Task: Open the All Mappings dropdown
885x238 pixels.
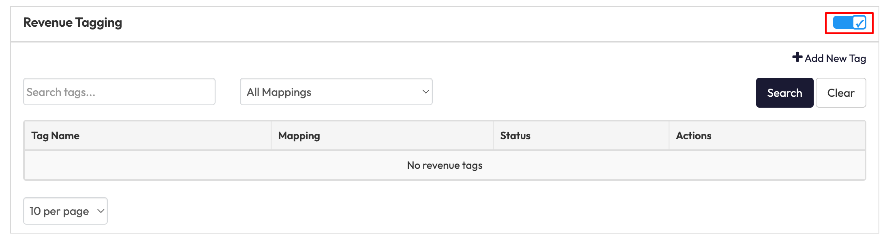Action: tap(336, 92)
